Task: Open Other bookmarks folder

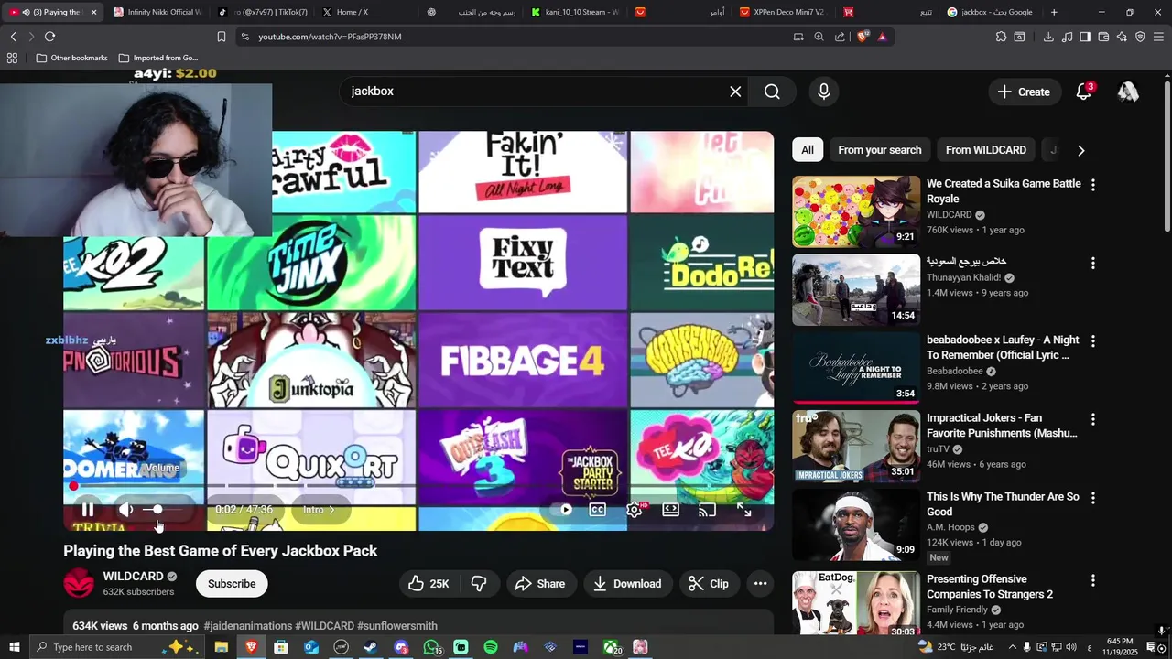Action: [x=71, y=58]
